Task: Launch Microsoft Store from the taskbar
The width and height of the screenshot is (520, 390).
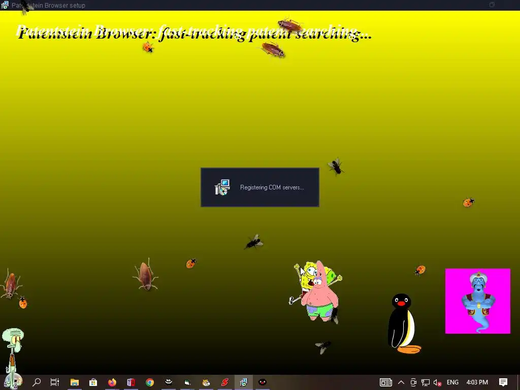Action: coord(93,382)
